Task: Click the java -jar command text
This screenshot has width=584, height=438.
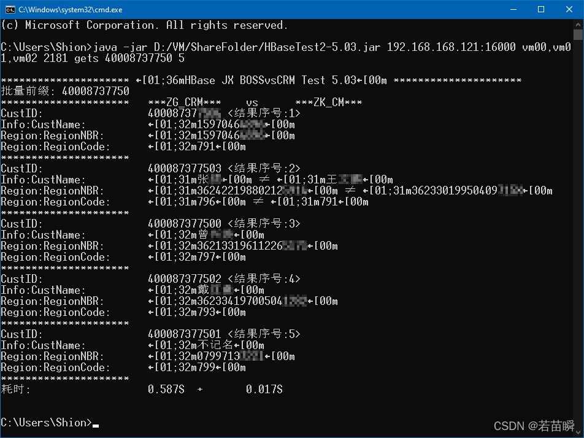Action: (286, 53)
